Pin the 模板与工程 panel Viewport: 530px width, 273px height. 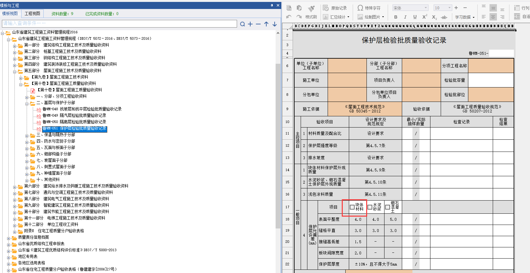272,5
